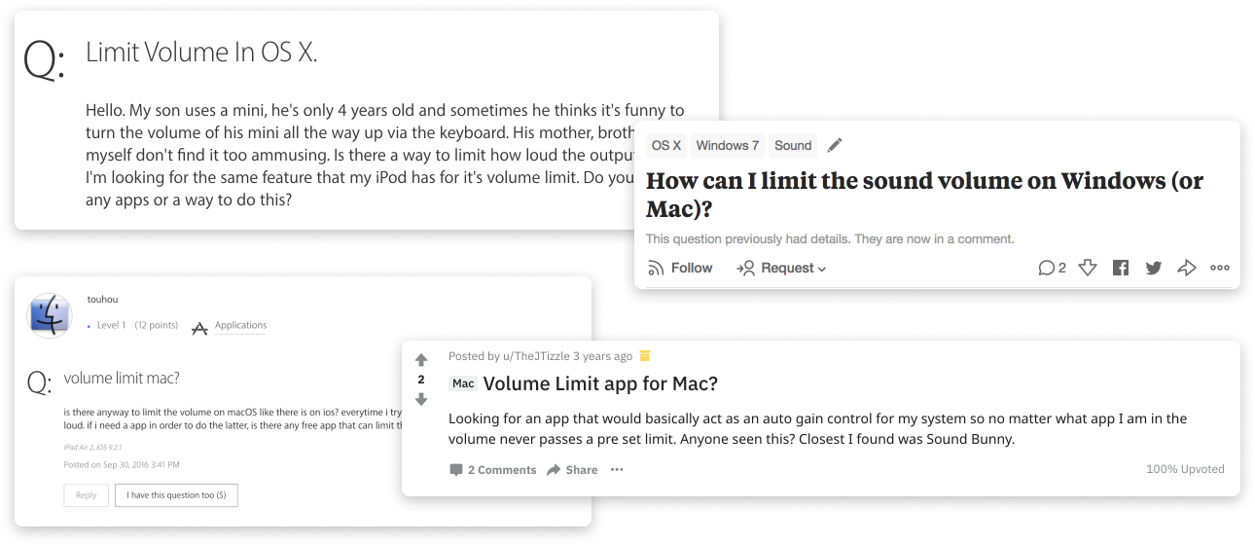Click the Quora comment bubble icon
The height and width of the screenshot is (545, 1255).
click(1052, 268)
